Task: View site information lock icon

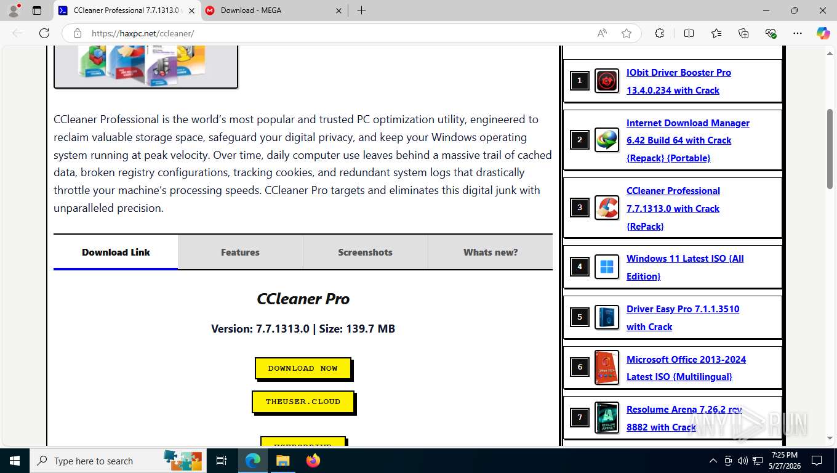Action: [x=77, y=33]
